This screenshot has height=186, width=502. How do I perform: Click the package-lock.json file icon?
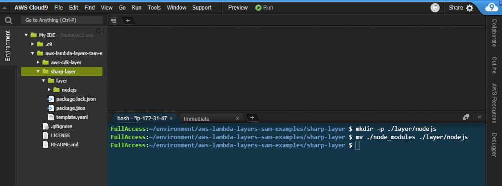point(51,99)
